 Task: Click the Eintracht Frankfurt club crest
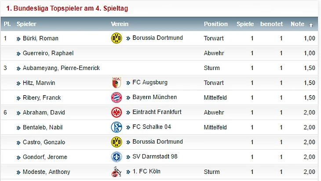[116, 113]
